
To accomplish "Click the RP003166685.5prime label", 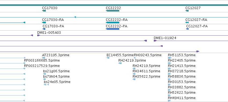I will [x=42, y=61].
